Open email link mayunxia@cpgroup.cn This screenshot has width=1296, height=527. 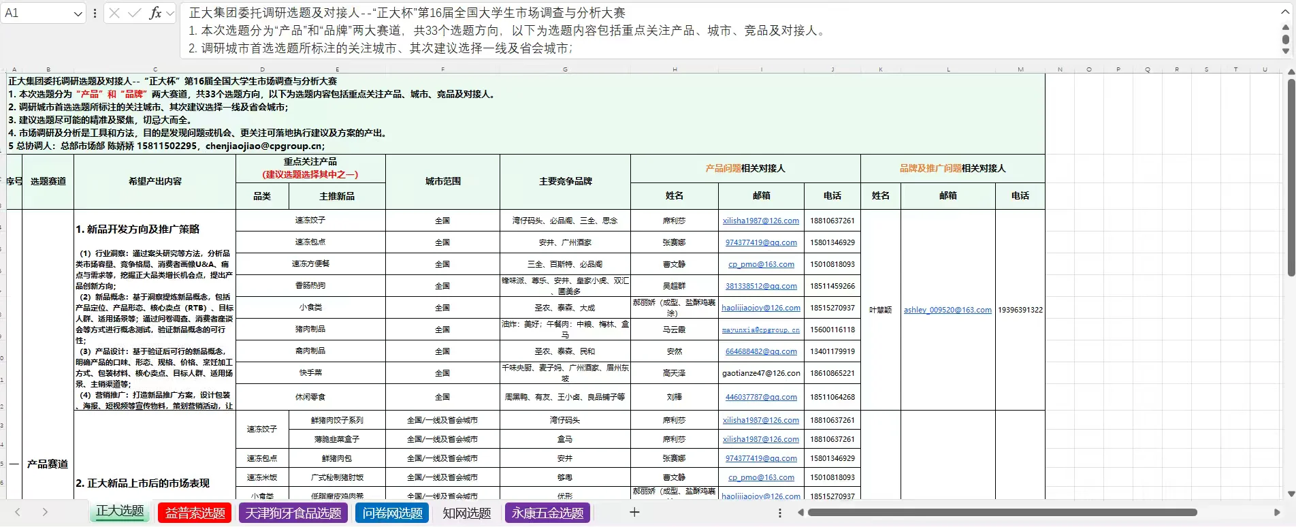[x=761, y=330]
